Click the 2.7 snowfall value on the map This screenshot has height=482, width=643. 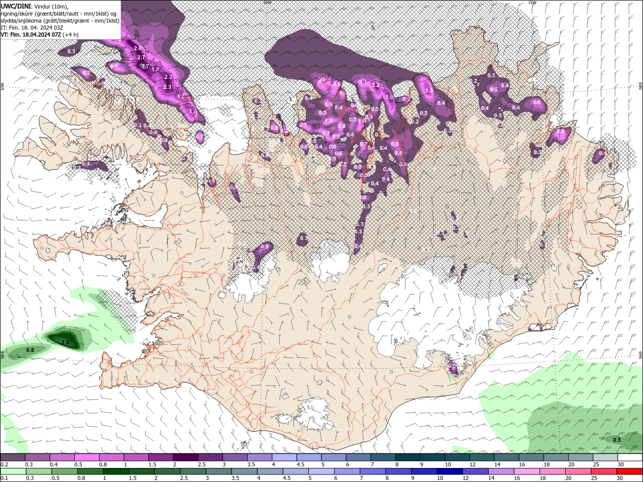point(141,57)
